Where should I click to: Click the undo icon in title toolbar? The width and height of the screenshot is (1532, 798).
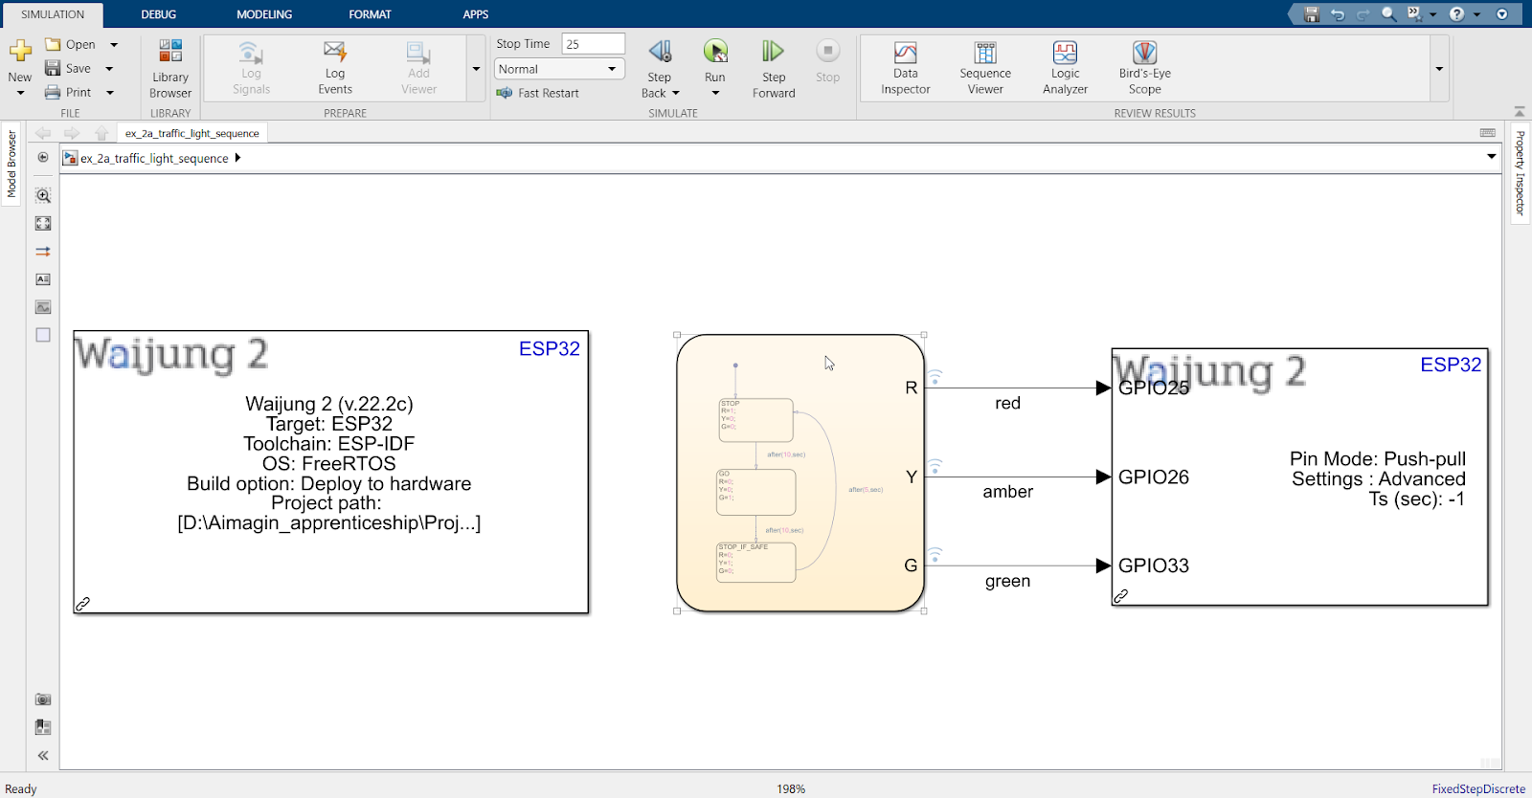coord(1338,14)
